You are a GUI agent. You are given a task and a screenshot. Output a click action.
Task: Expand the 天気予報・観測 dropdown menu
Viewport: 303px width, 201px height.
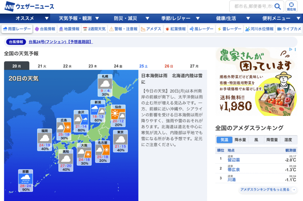79,18
